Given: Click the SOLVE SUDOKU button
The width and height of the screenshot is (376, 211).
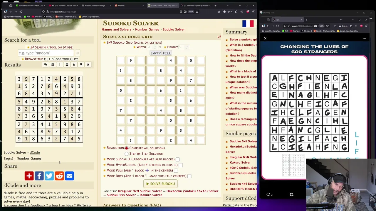Looking at the screenshot, I should (x=160, y=184).
